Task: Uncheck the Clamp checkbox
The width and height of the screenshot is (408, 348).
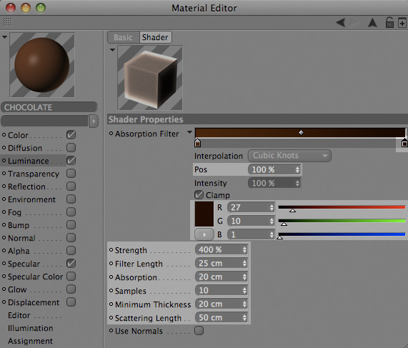Action: (199, 194)
